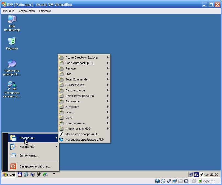Launch Установка драйверов zPNP

(84, 140)
